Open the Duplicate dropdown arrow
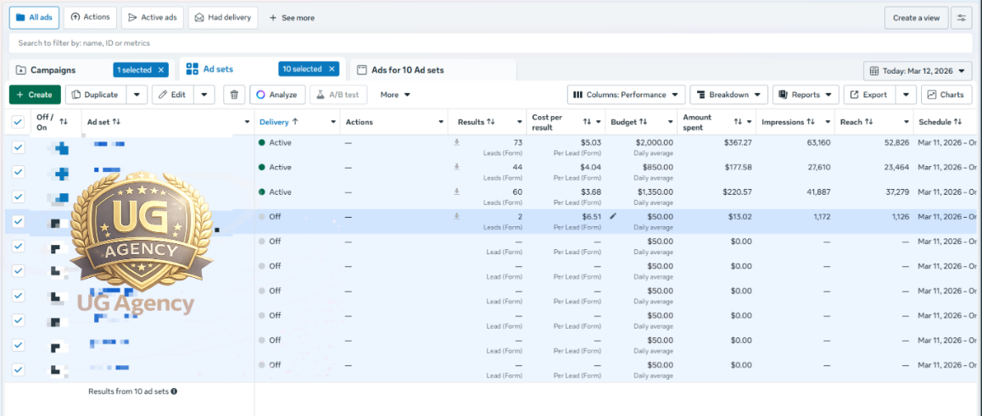 pyautogui.click(x=137, y=94)
